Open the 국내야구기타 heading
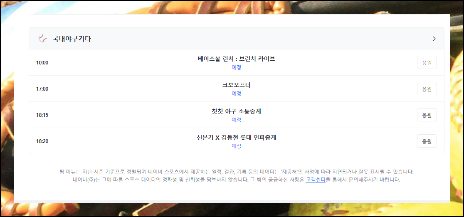This screenshot has height=217, width=464. pyautogui.click(x=72, y=39)
